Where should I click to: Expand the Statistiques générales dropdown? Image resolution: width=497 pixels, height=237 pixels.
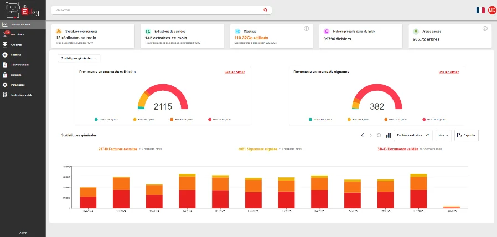tap(79, 58)
